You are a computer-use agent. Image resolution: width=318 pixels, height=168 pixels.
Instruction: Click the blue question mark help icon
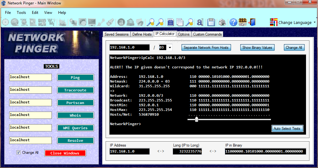click(x=233, y=22)
